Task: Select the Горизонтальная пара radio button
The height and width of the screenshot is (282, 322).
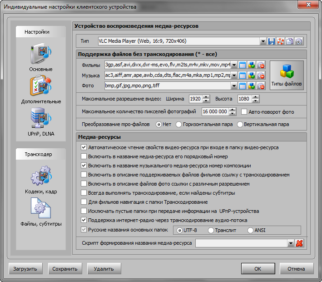Action: [x=178, y=124]
